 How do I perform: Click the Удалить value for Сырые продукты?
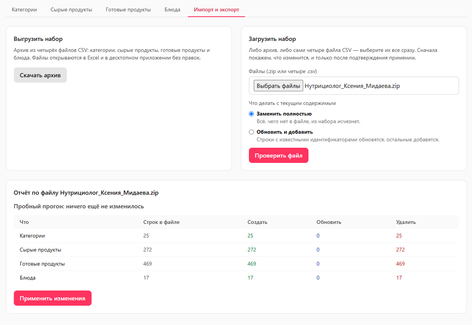(400, 250)
